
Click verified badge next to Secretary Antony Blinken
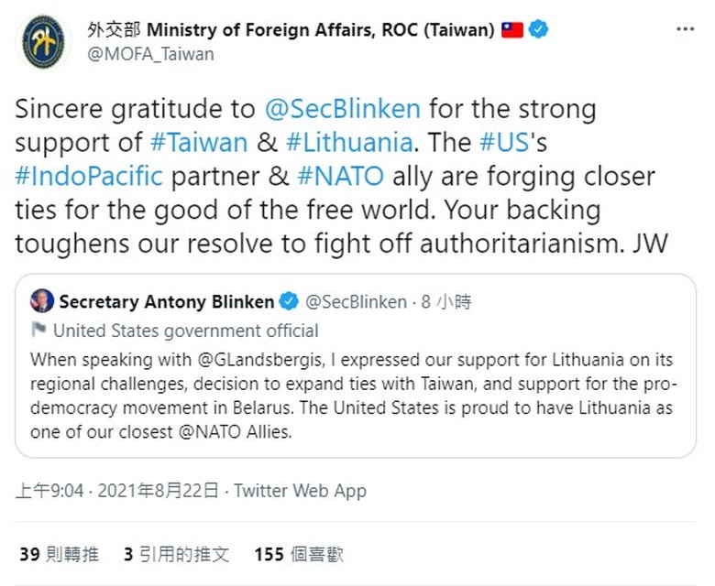(x=288, y=301)
